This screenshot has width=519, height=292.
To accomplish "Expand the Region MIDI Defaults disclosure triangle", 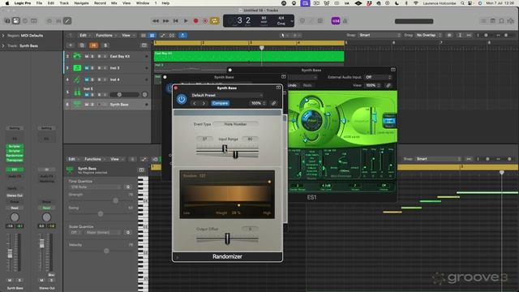I will [3, 36].
